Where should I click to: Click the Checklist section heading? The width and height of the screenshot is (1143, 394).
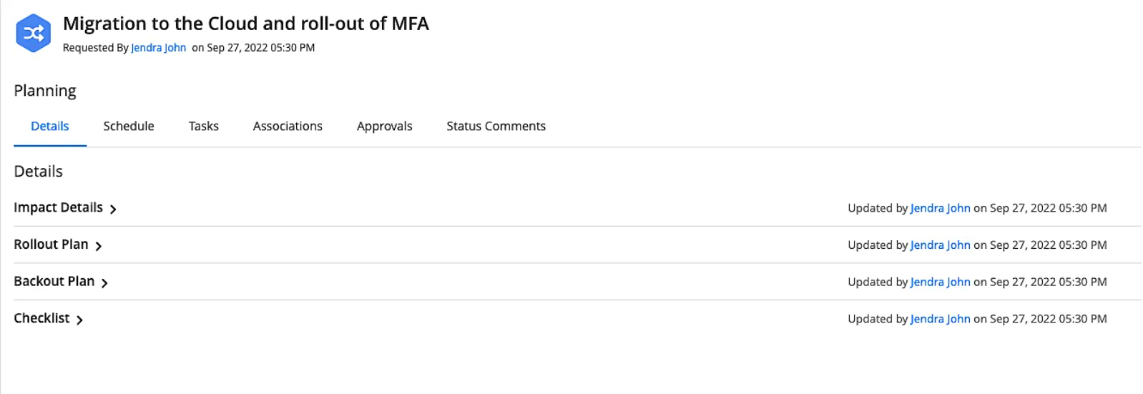point(41,318)
